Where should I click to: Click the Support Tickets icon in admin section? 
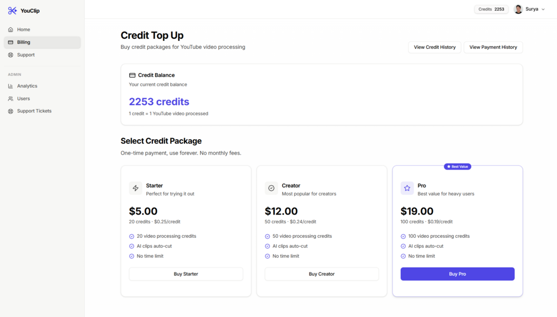point(11,111)
